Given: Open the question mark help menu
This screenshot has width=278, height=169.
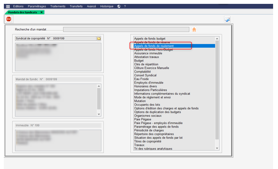Looking at the screenshot, I should click(125, 6).
